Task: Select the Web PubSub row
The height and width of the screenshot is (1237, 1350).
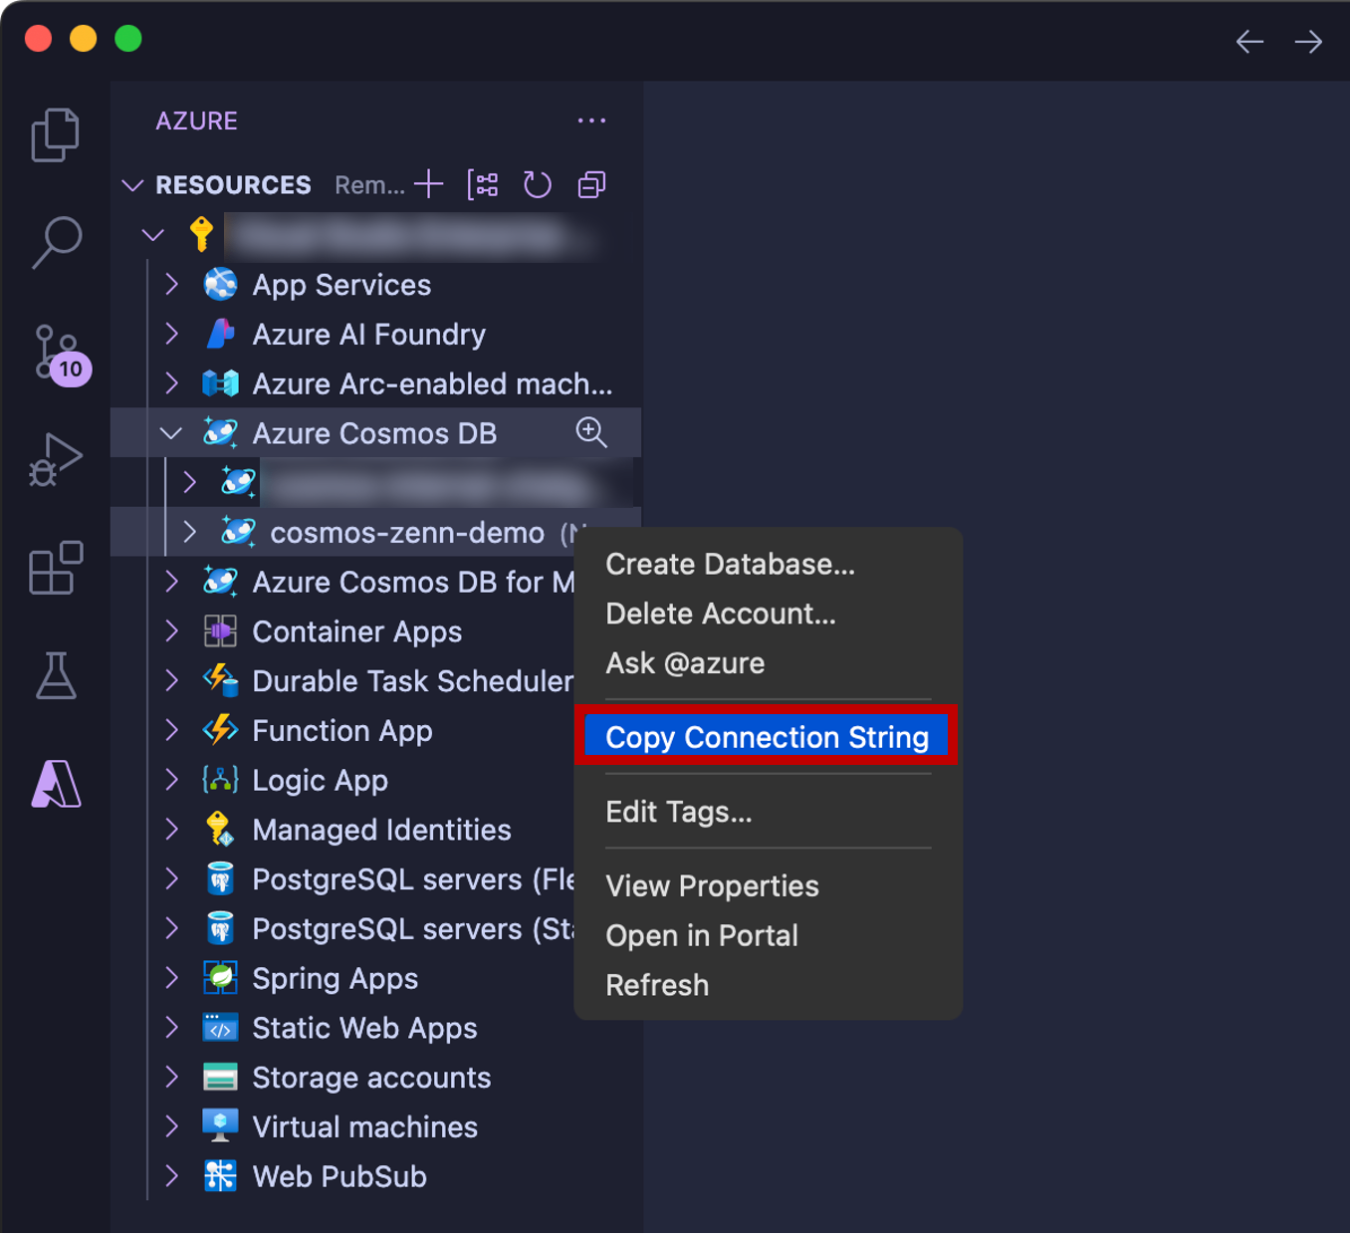Action: tap(375, 1176)
